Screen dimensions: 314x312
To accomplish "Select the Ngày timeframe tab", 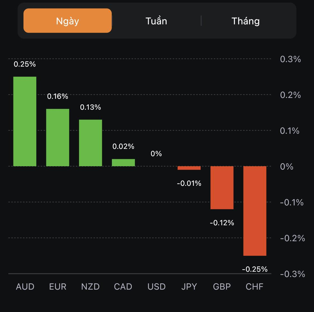I will (x=68, y=21).
